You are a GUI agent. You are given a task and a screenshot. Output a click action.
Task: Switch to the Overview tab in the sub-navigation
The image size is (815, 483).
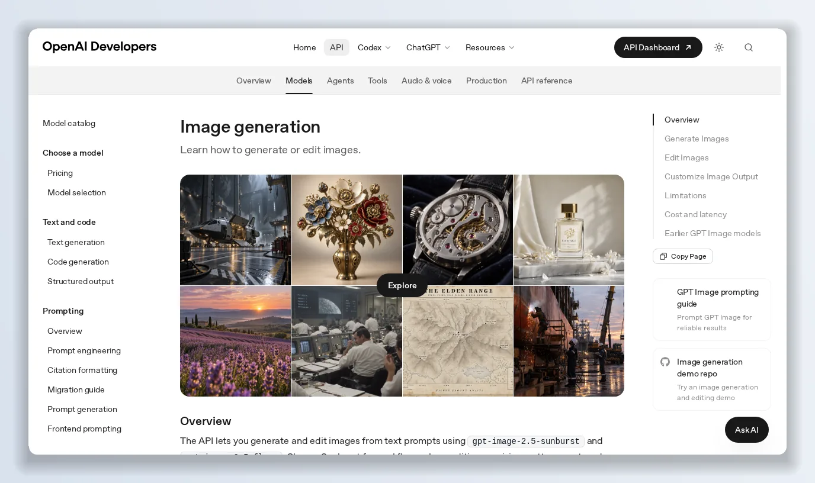[254, 80]
